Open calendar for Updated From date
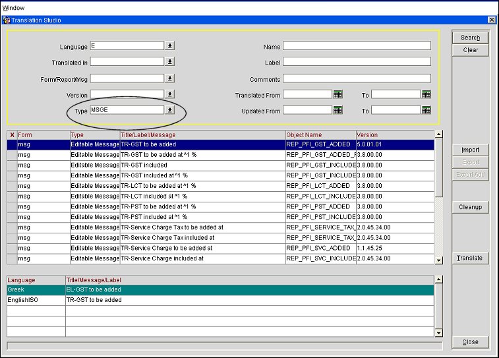 point(338,110)
